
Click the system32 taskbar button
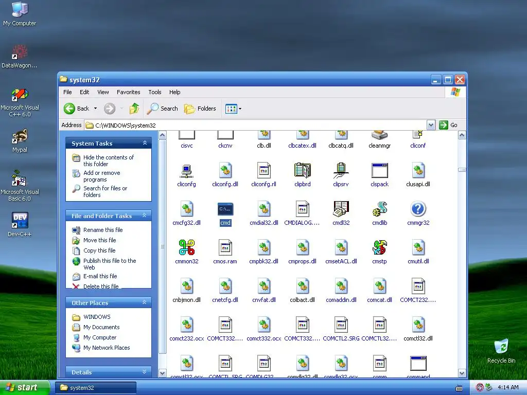95,388
